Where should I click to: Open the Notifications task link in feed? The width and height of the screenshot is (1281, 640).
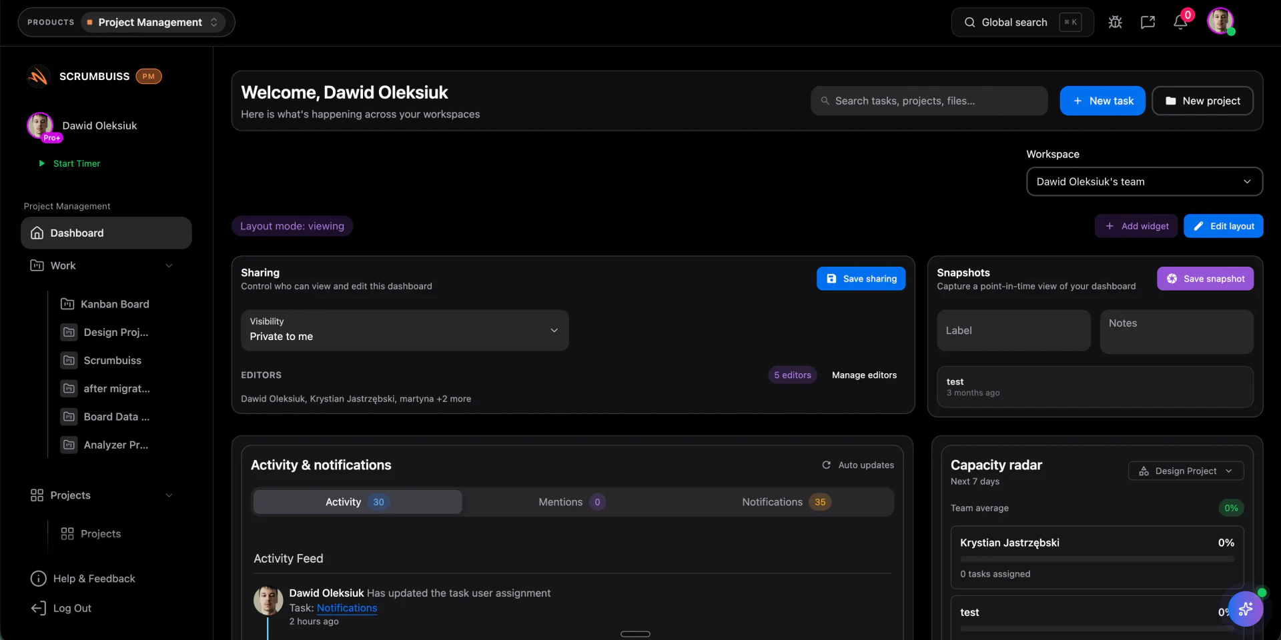click(346, 608)
